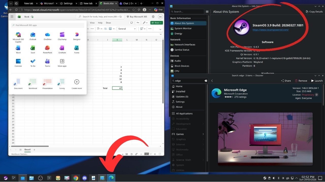Open the Comments pane in Excel
325x182 pixels.
point(132,23)
